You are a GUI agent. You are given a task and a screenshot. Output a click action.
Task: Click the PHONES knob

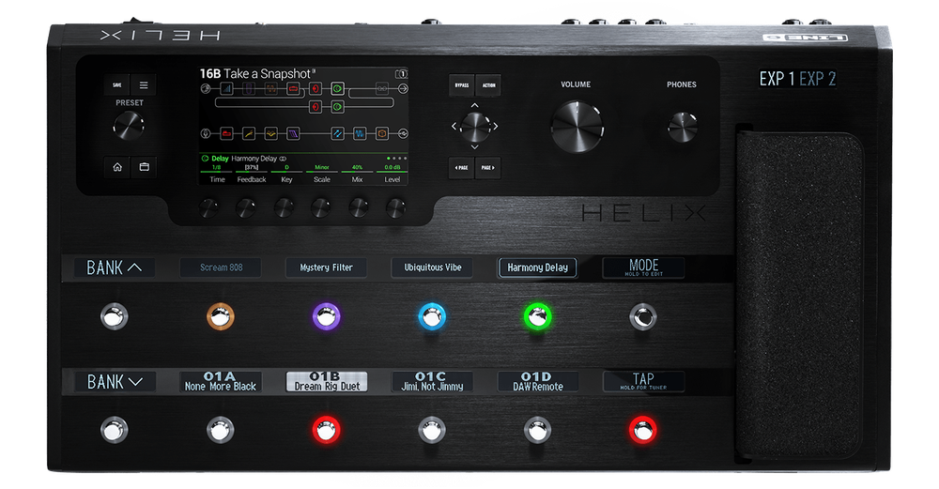pos(682,127)
